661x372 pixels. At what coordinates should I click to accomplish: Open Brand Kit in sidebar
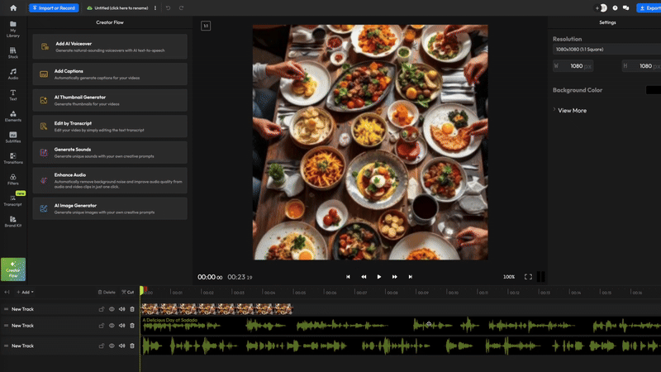[13, 221]
